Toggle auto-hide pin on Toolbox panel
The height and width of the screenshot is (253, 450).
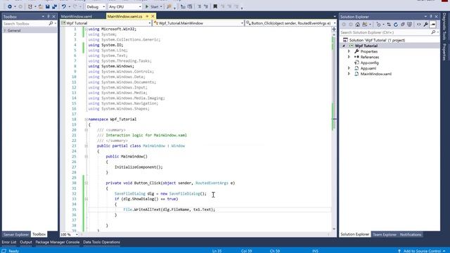[49, 17]
